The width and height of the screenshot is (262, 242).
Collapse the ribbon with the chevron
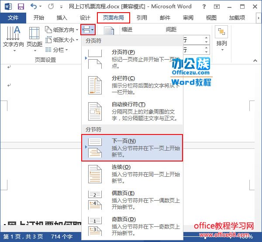pos(255,60)
